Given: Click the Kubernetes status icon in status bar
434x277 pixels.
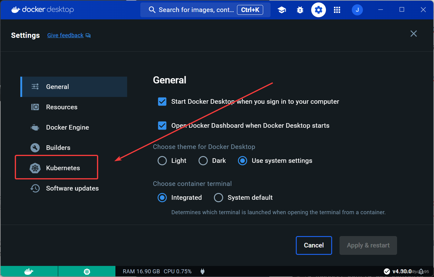Looking at the screenshot, I should pyautogui.click(x=86, y=271).
